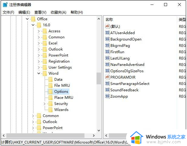Expand the PowerPoint key under 16.0
187x146 pixels.
coord(39,55)
